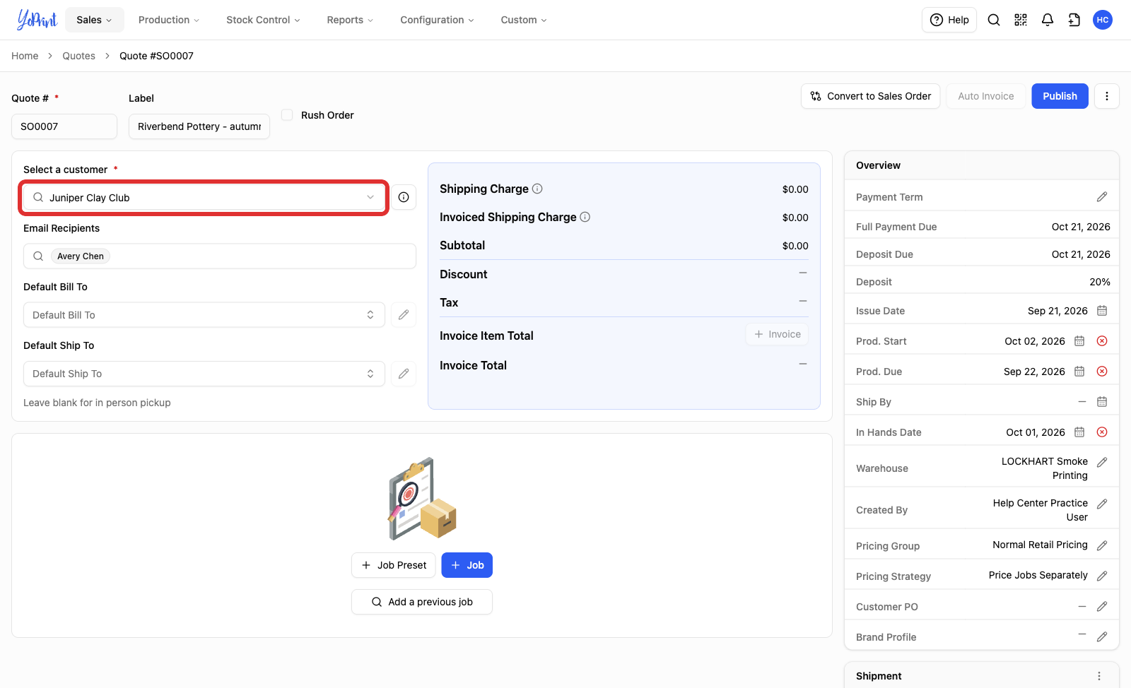The image size is (1131, 688).
Task: Go to Quotes breadcrumb link
Action: point(78,56)
